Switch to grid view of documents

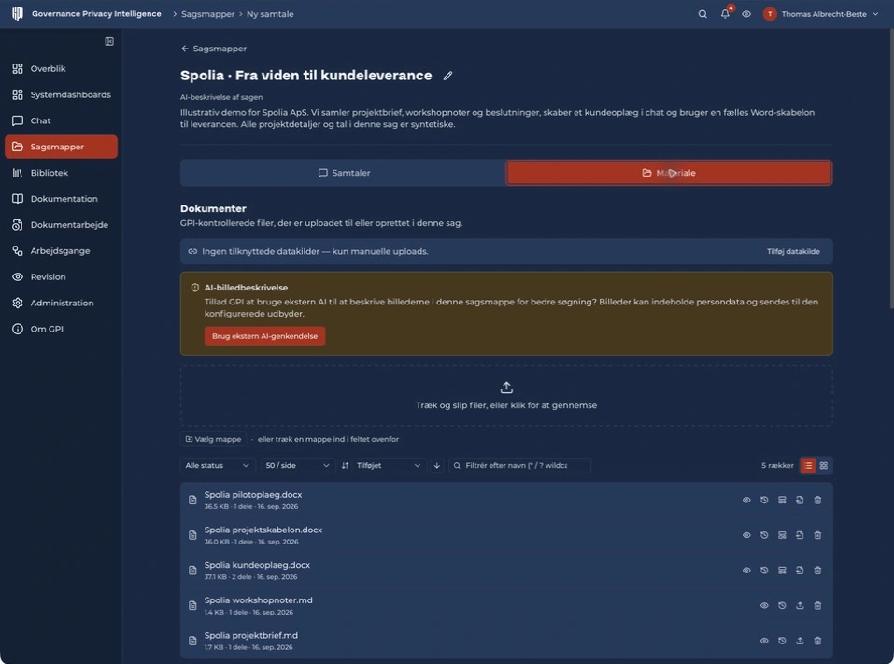point(824,466)
